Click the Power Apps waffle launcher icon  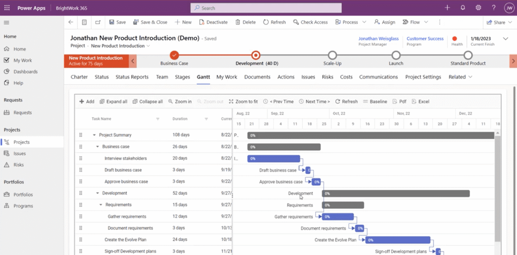pyautogui.click(x=7, y=8)
